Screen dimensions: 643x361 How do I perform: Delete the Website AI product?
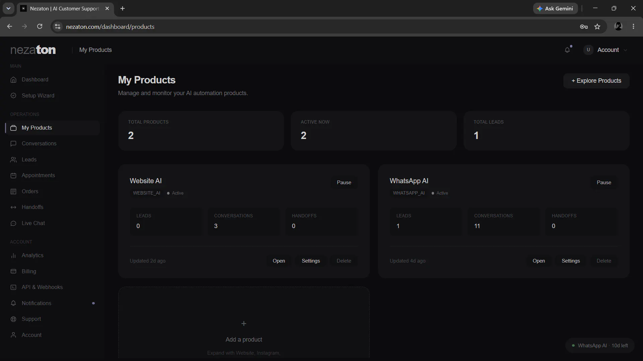[x=344, y=261]
